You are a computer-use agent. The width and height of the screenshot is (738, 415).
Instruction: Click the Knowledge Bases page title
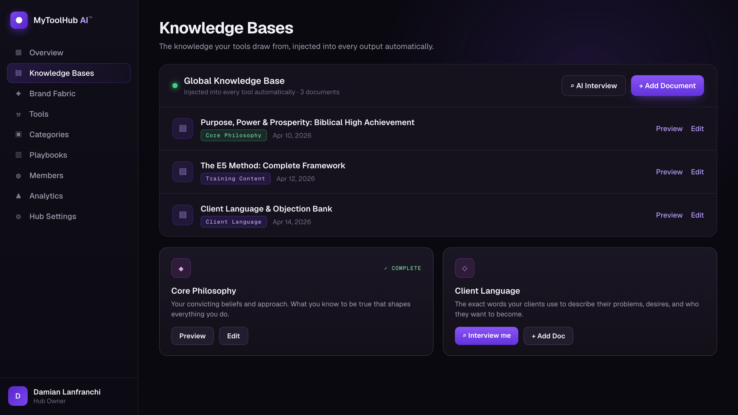(x=226, y=28)
